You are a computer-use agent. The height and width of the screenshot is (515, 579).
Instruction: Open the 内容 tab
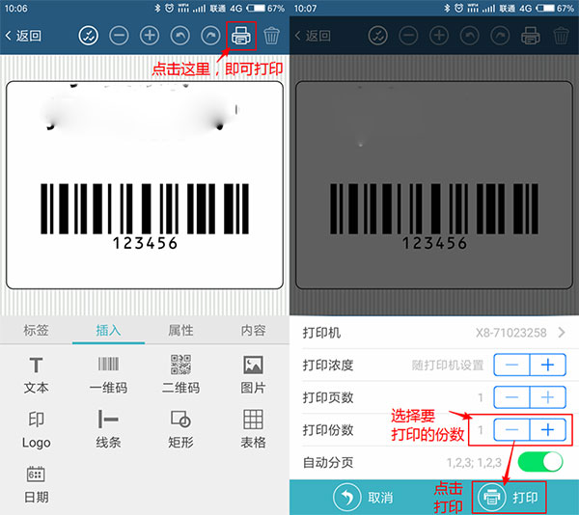click(253, 330)
